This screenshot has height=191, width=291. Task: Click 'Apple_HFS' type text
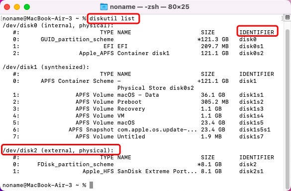(x=98, y=171)
